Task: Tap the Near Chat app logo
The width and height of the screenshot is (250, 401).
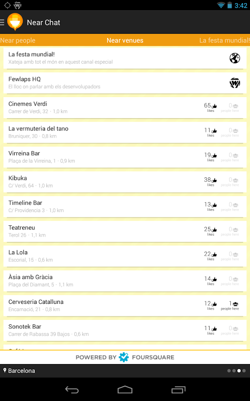Action: click(15, 22)
